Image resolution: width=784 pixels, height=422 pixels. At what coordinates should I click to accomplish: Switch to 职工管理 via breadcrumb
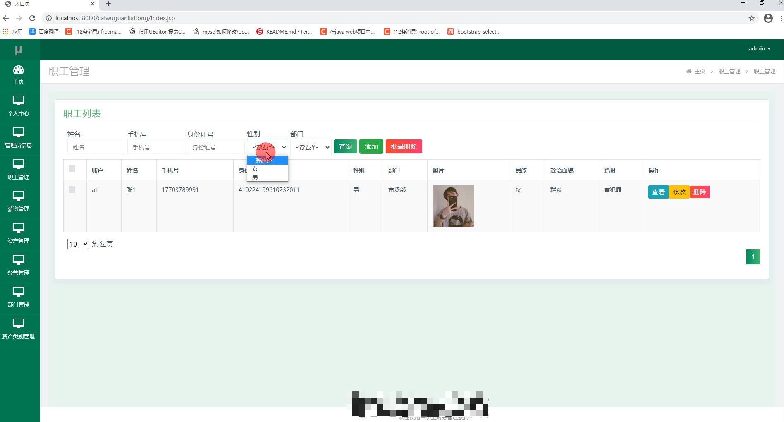729,71
